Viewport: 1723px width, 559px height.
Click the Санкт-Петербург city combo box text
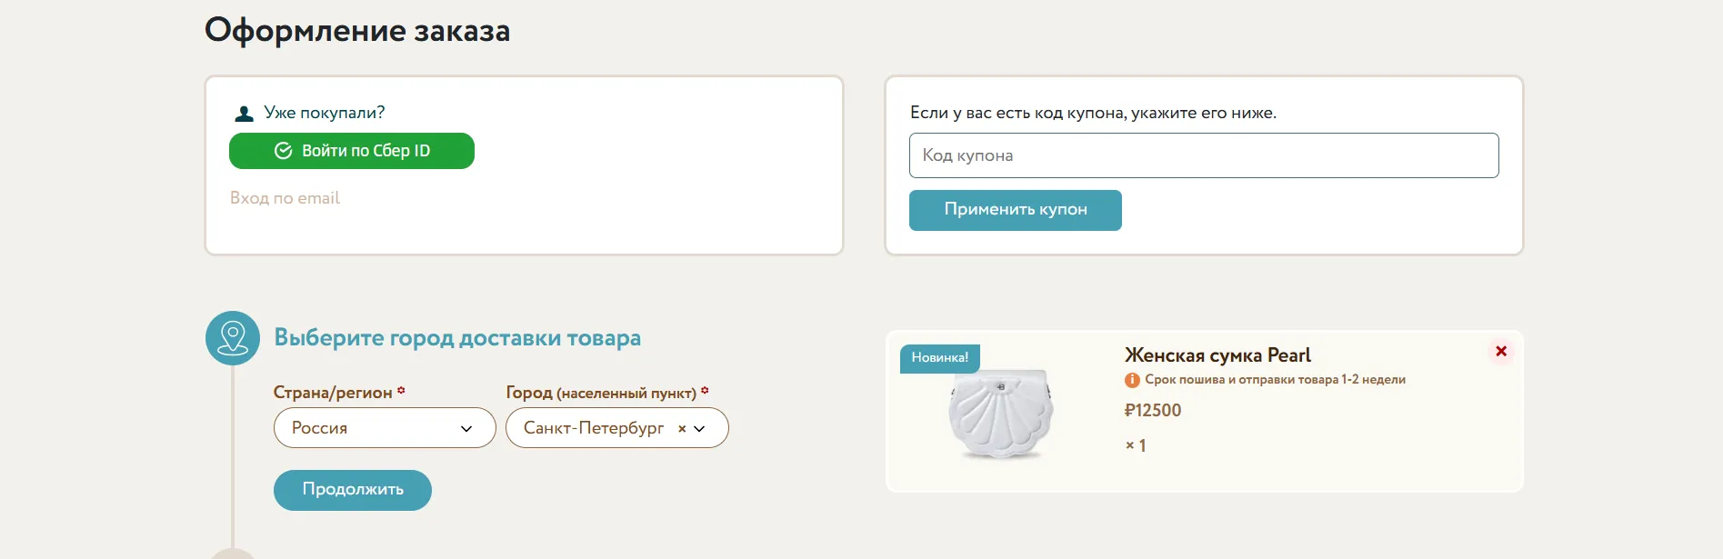[594, 428]
